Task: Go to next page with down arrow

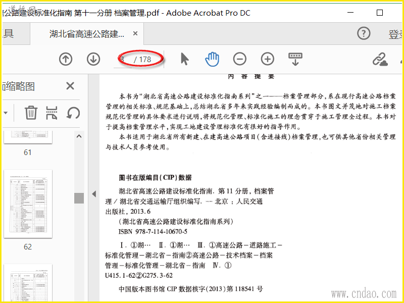Action: [93, 59]
